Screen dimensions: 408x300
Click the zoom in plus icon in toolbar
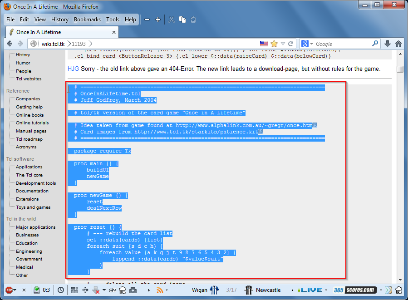pos(158,20)
